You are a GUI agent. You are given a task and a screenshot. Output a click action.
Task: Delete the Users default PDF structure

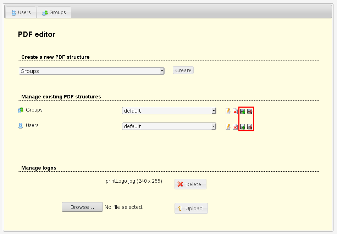pos(235,127)
